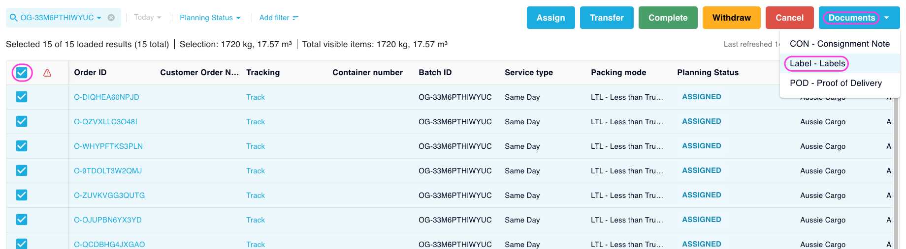
Task: Click Track link for order O-WHYPFTKS3PLN
Action: 256,146
